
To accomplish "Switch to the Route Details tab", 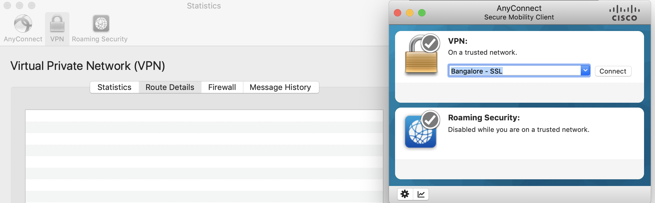I will [170, 87].
